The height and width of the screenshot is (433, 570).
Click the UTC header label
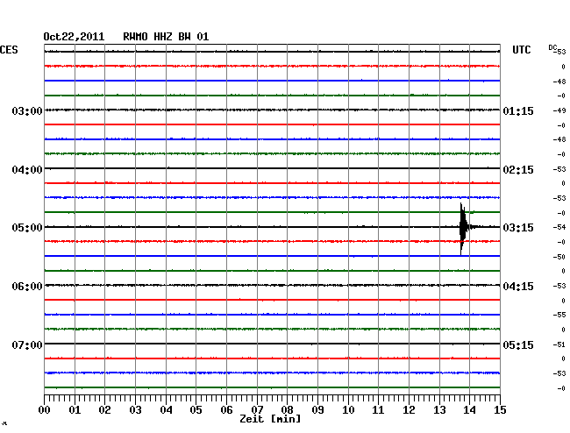521,50
